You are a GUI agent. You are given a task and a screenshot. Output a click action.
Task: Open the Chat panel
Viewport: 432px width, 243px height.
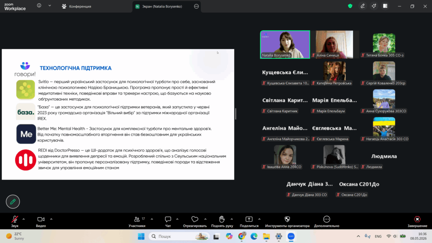point(168,221)
